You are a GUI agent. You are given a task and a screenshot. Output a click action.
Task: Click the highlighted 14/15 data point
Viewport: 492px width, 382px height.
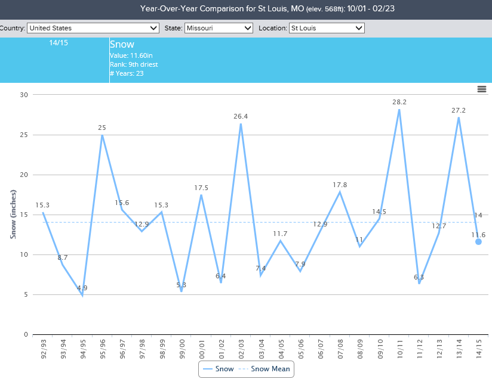(x=479, y=242)
